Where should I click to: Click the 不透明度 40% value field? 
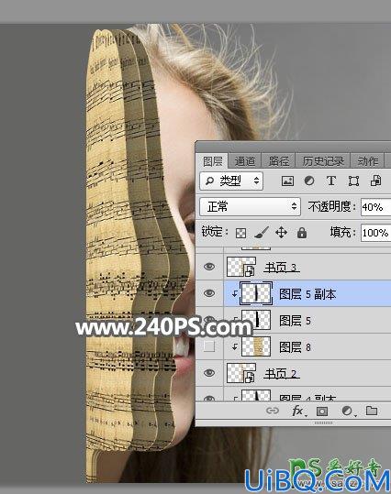click(375, 207)
